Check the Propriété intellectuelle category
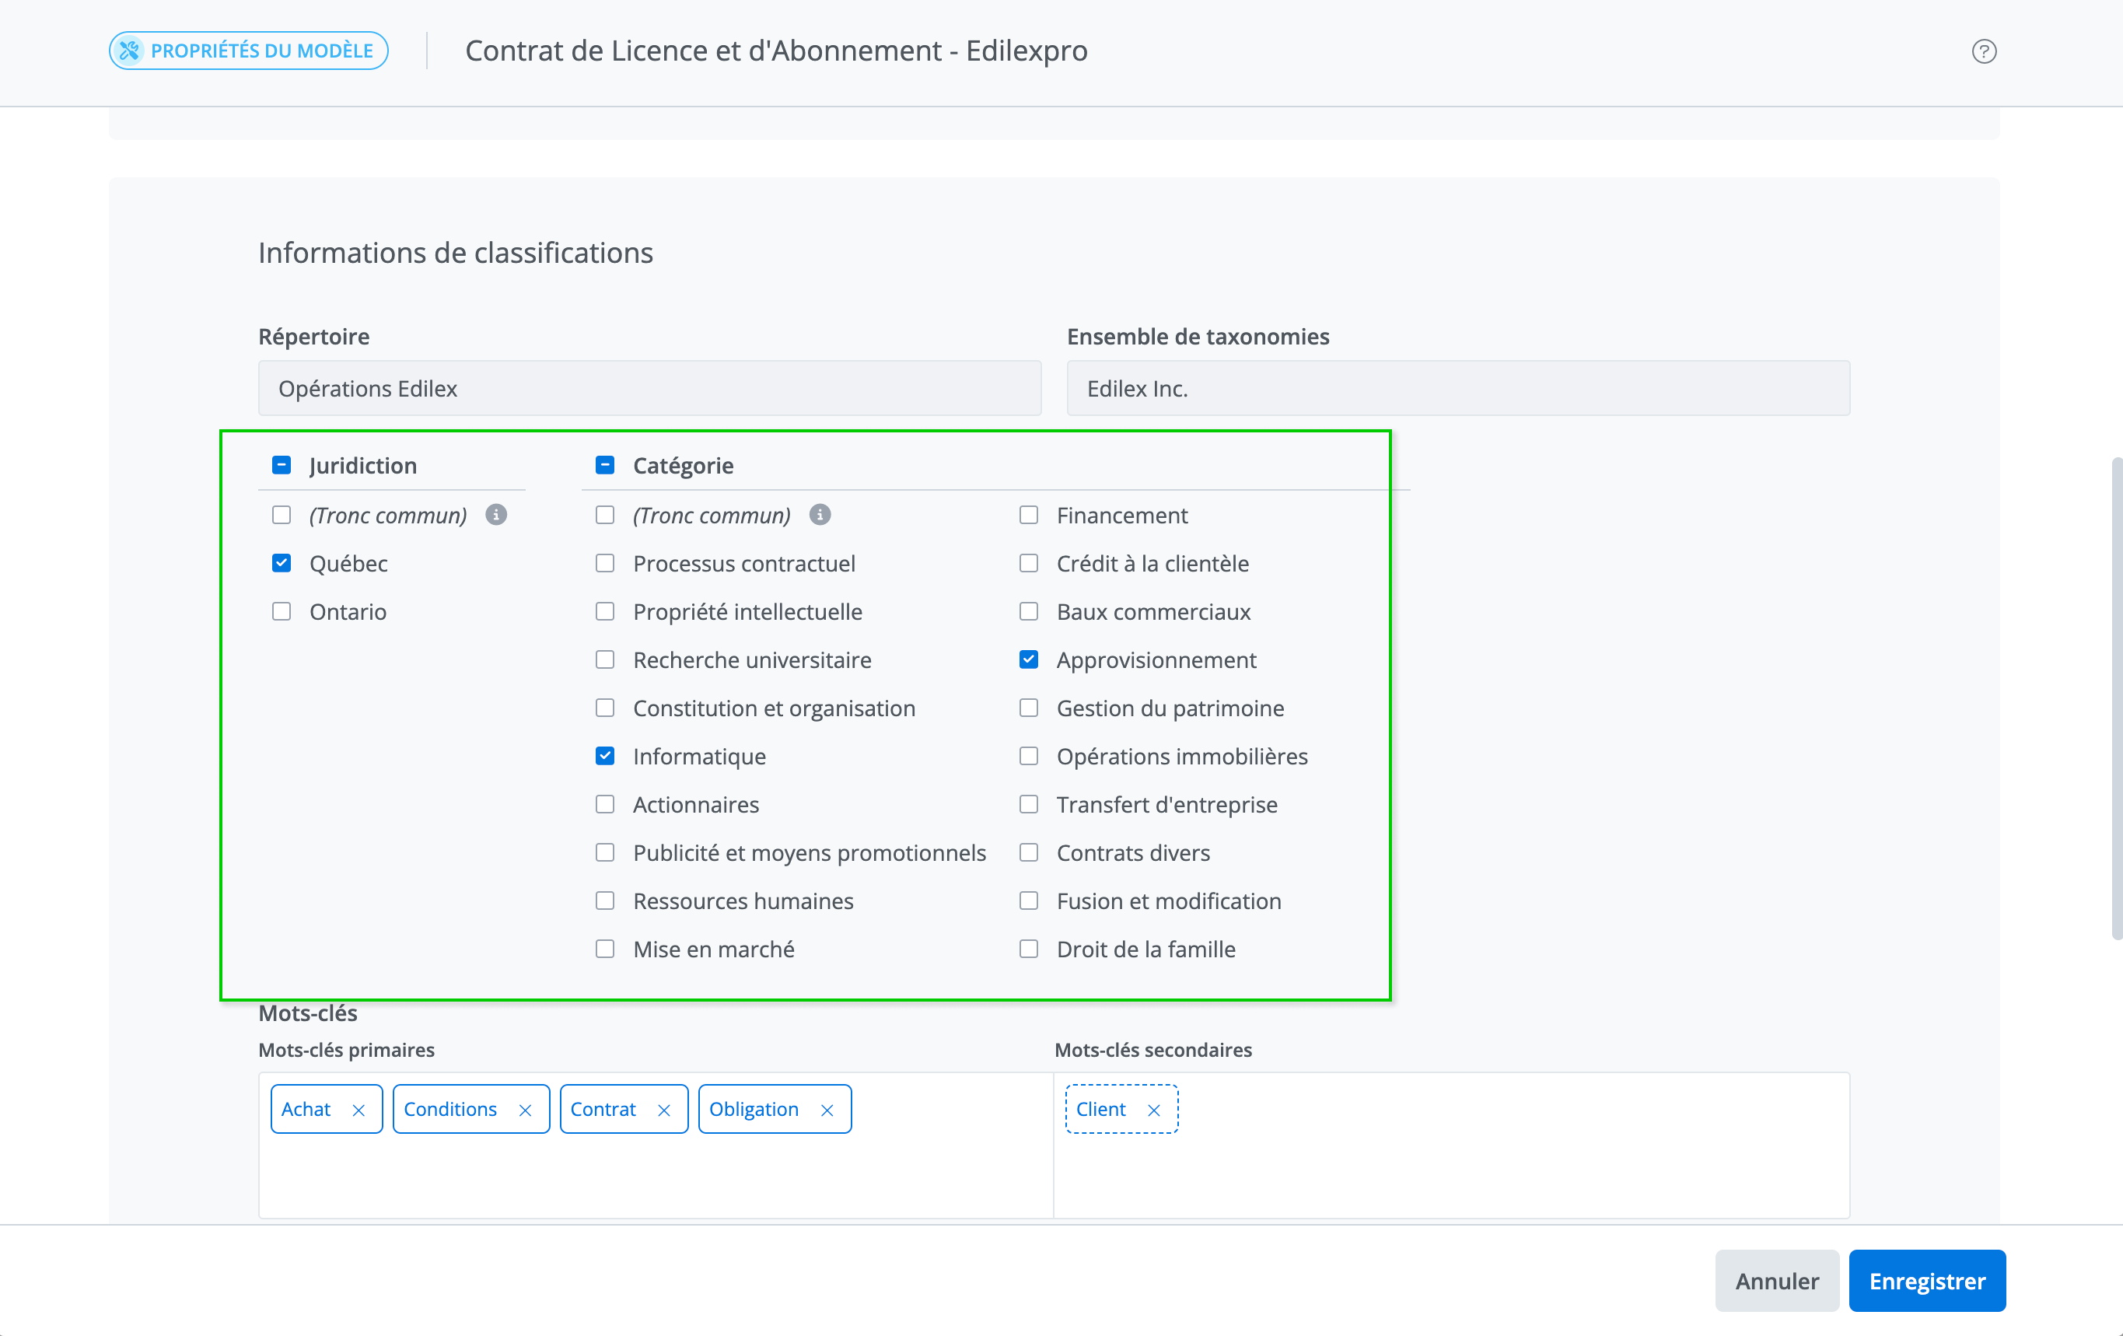The width and height of the screenshot is (2123, 1336). tap(605, 612)
